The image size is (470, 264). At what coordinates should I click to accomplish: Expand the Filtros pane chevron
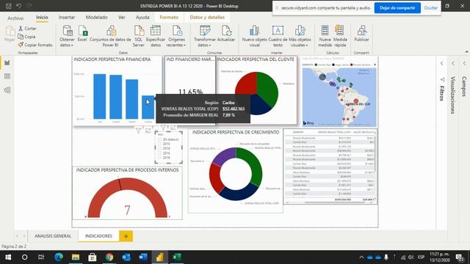pyautogui.click(x=442, y=63)
